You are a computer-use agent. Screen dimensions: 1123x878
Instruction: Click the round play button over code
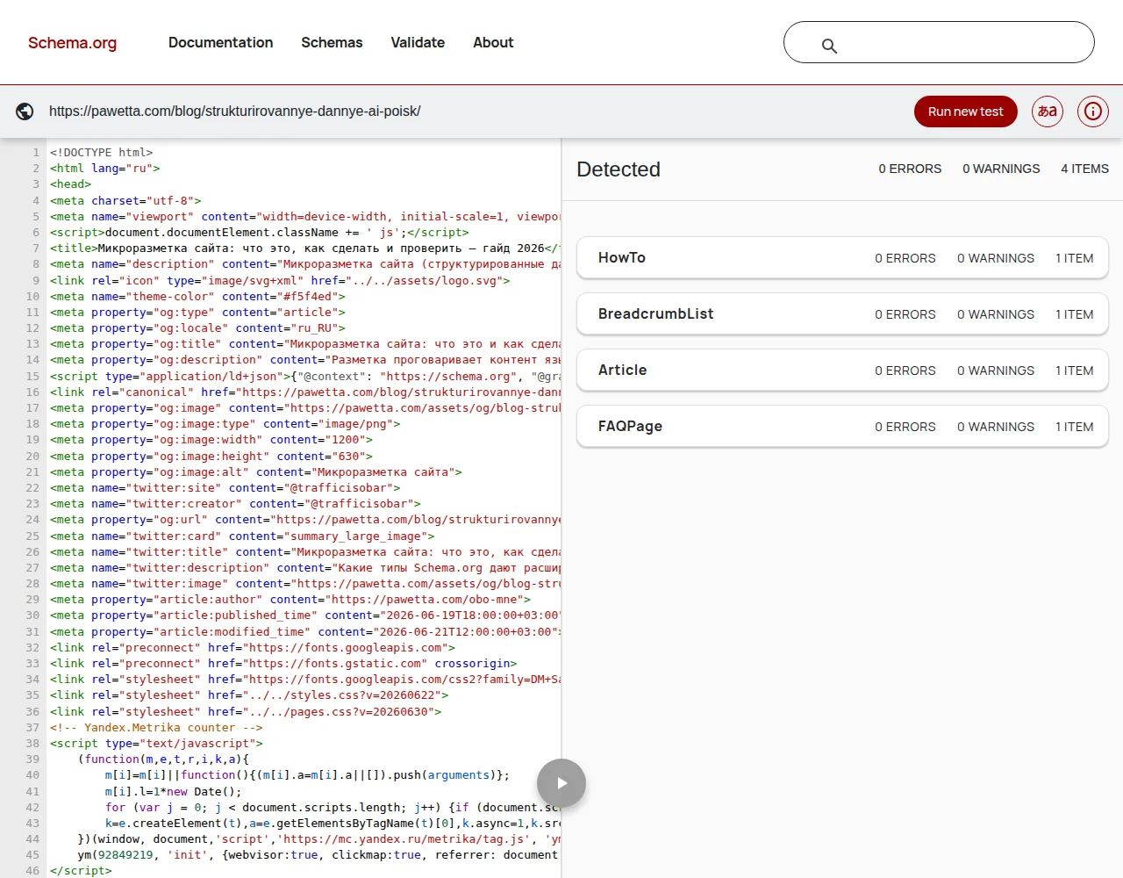pos(561,783)
